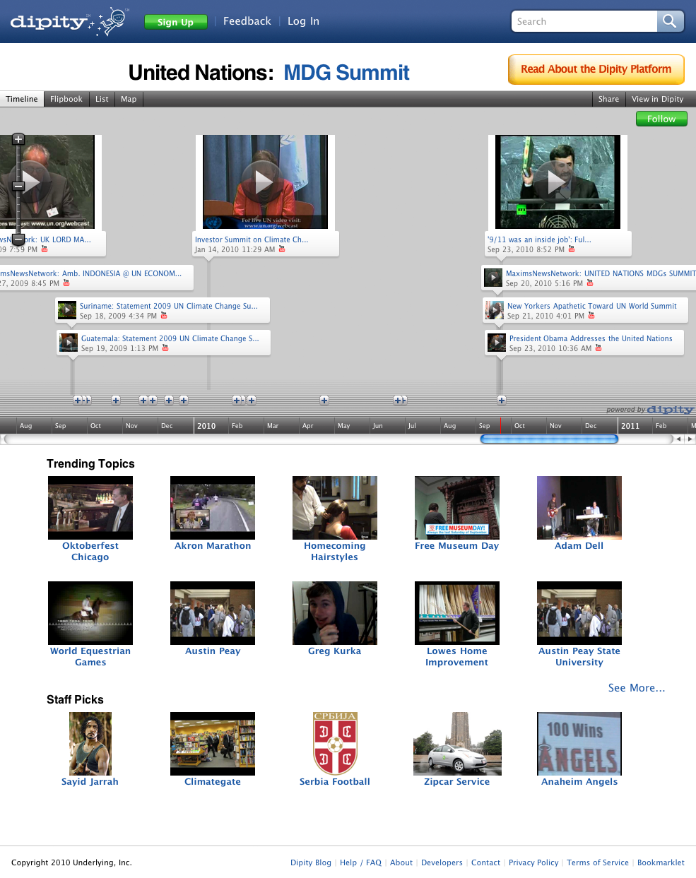Play the '9/11 was an inside job' video

point(557,182)
